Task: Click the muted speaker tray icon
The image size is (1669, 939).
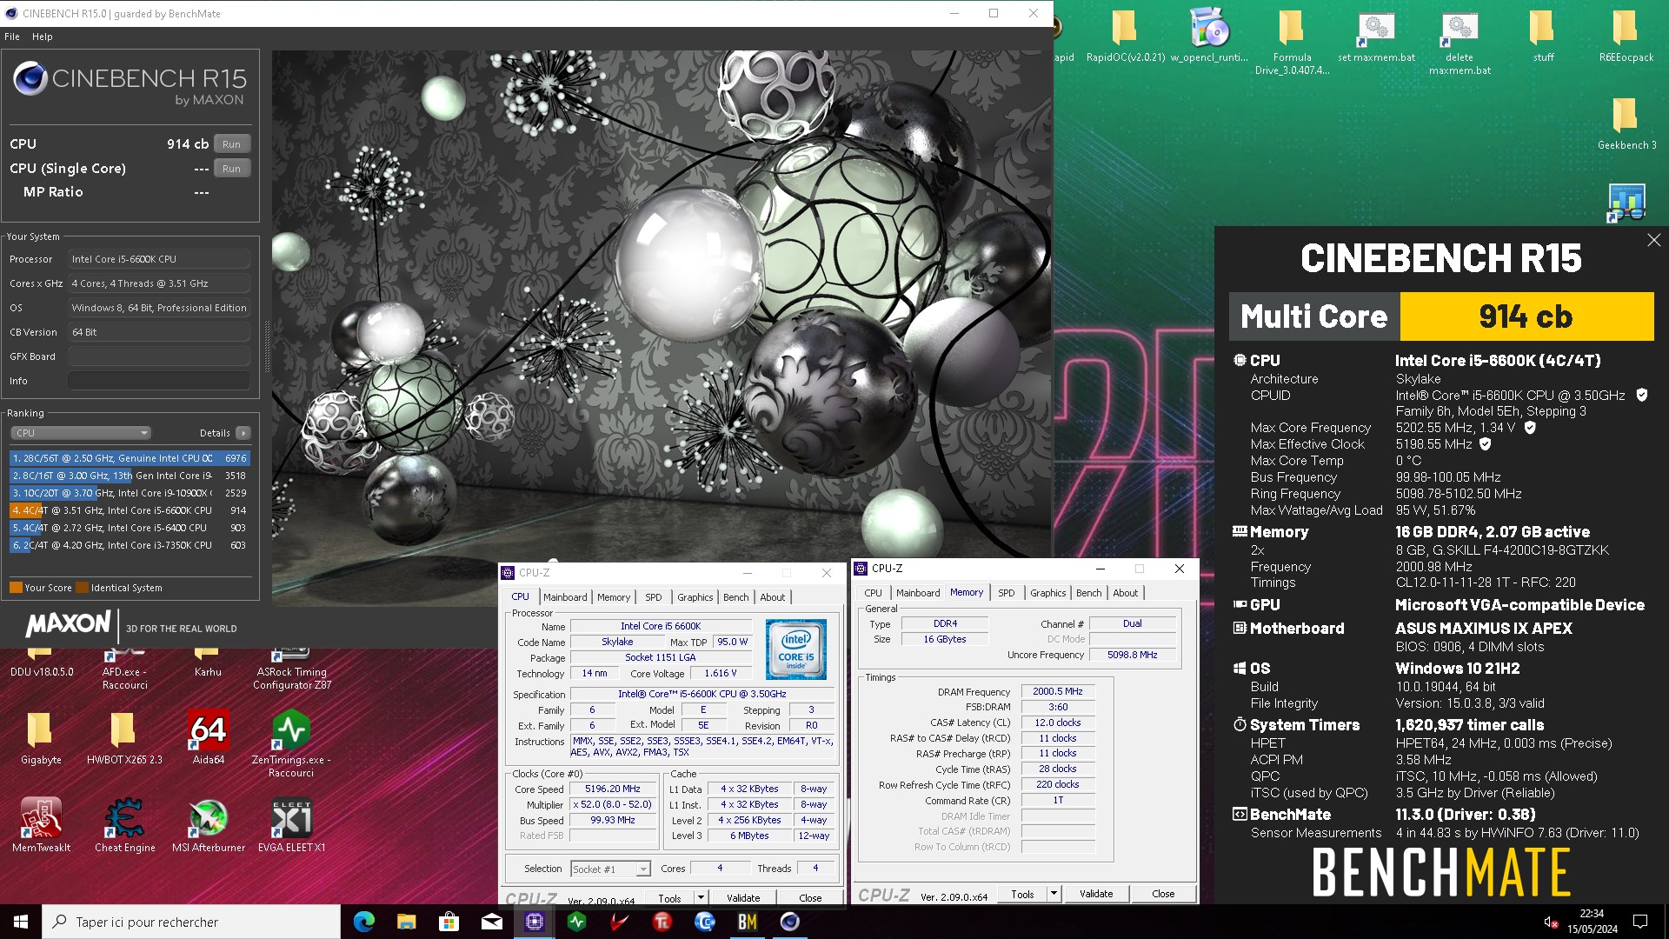Action: click(x=1550, y=922)
